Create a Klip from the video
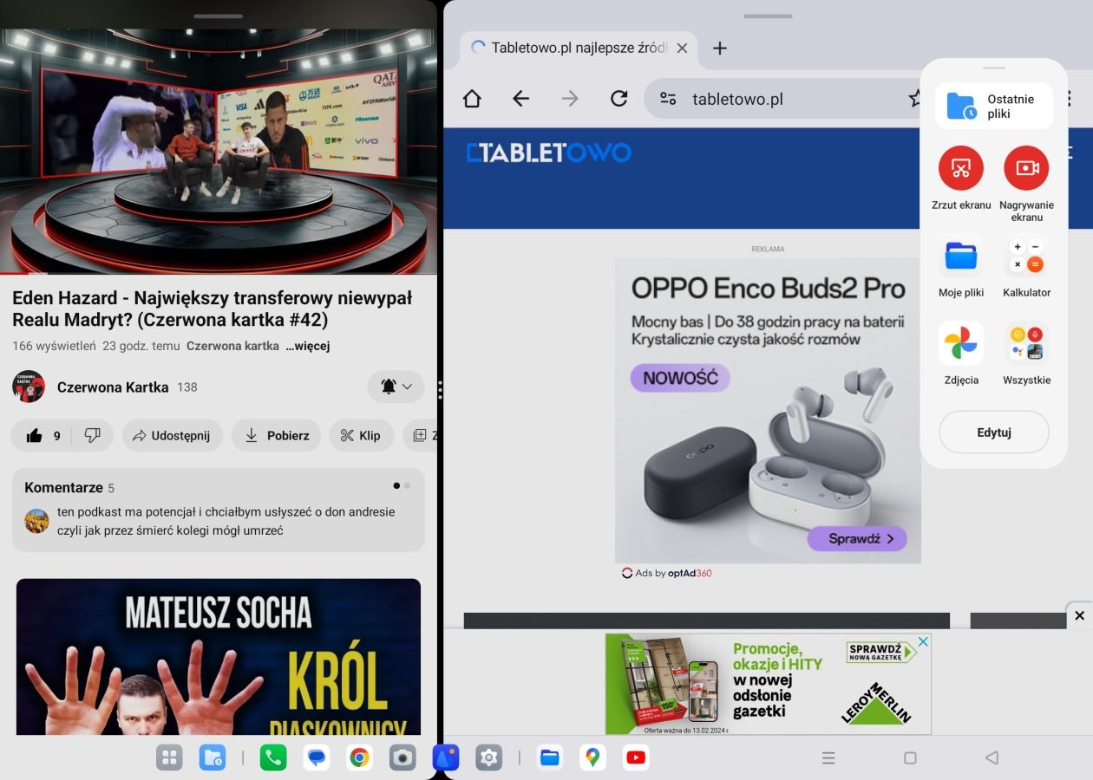 point(361,436)
